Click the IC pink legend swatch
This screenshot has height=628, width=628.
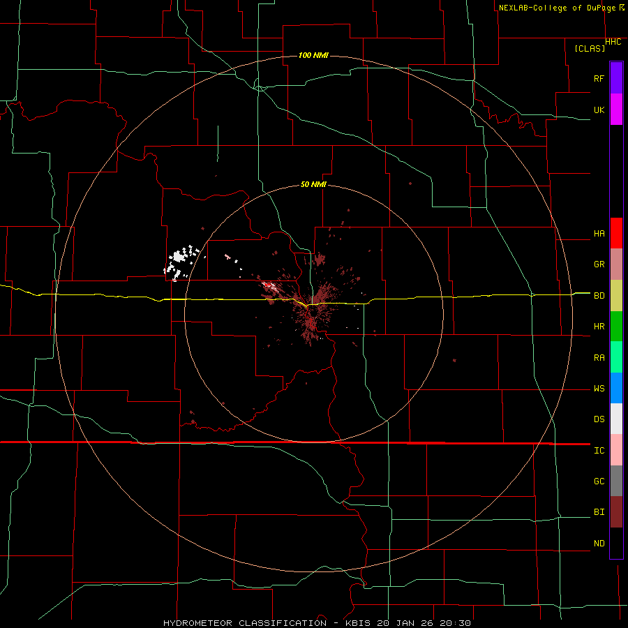[x=616, y=450]
